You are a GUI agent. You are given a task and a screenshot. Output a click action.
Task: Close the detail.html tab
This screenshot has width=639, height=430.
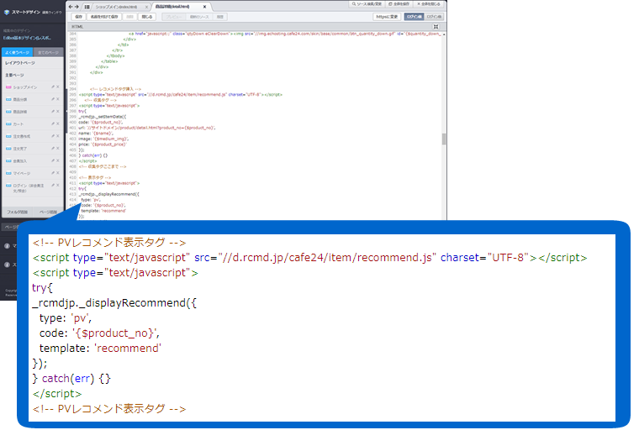204,7
